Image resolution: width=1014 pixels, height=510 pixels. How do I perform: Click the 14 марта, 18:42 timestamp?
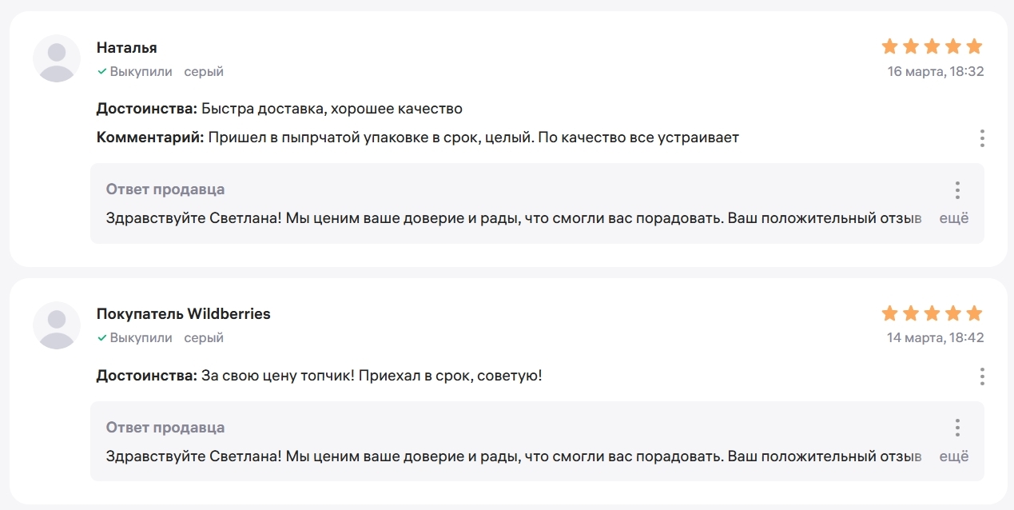point(936,338)
